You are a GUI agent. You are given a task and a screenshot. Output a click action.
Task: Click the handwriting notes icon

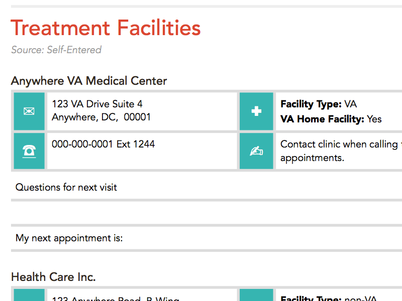coord(256,150)
